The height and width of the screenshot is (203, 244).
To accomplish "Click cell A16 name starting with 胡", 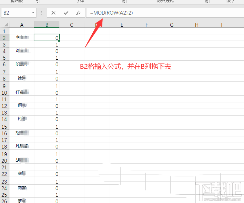I will 22,133.
